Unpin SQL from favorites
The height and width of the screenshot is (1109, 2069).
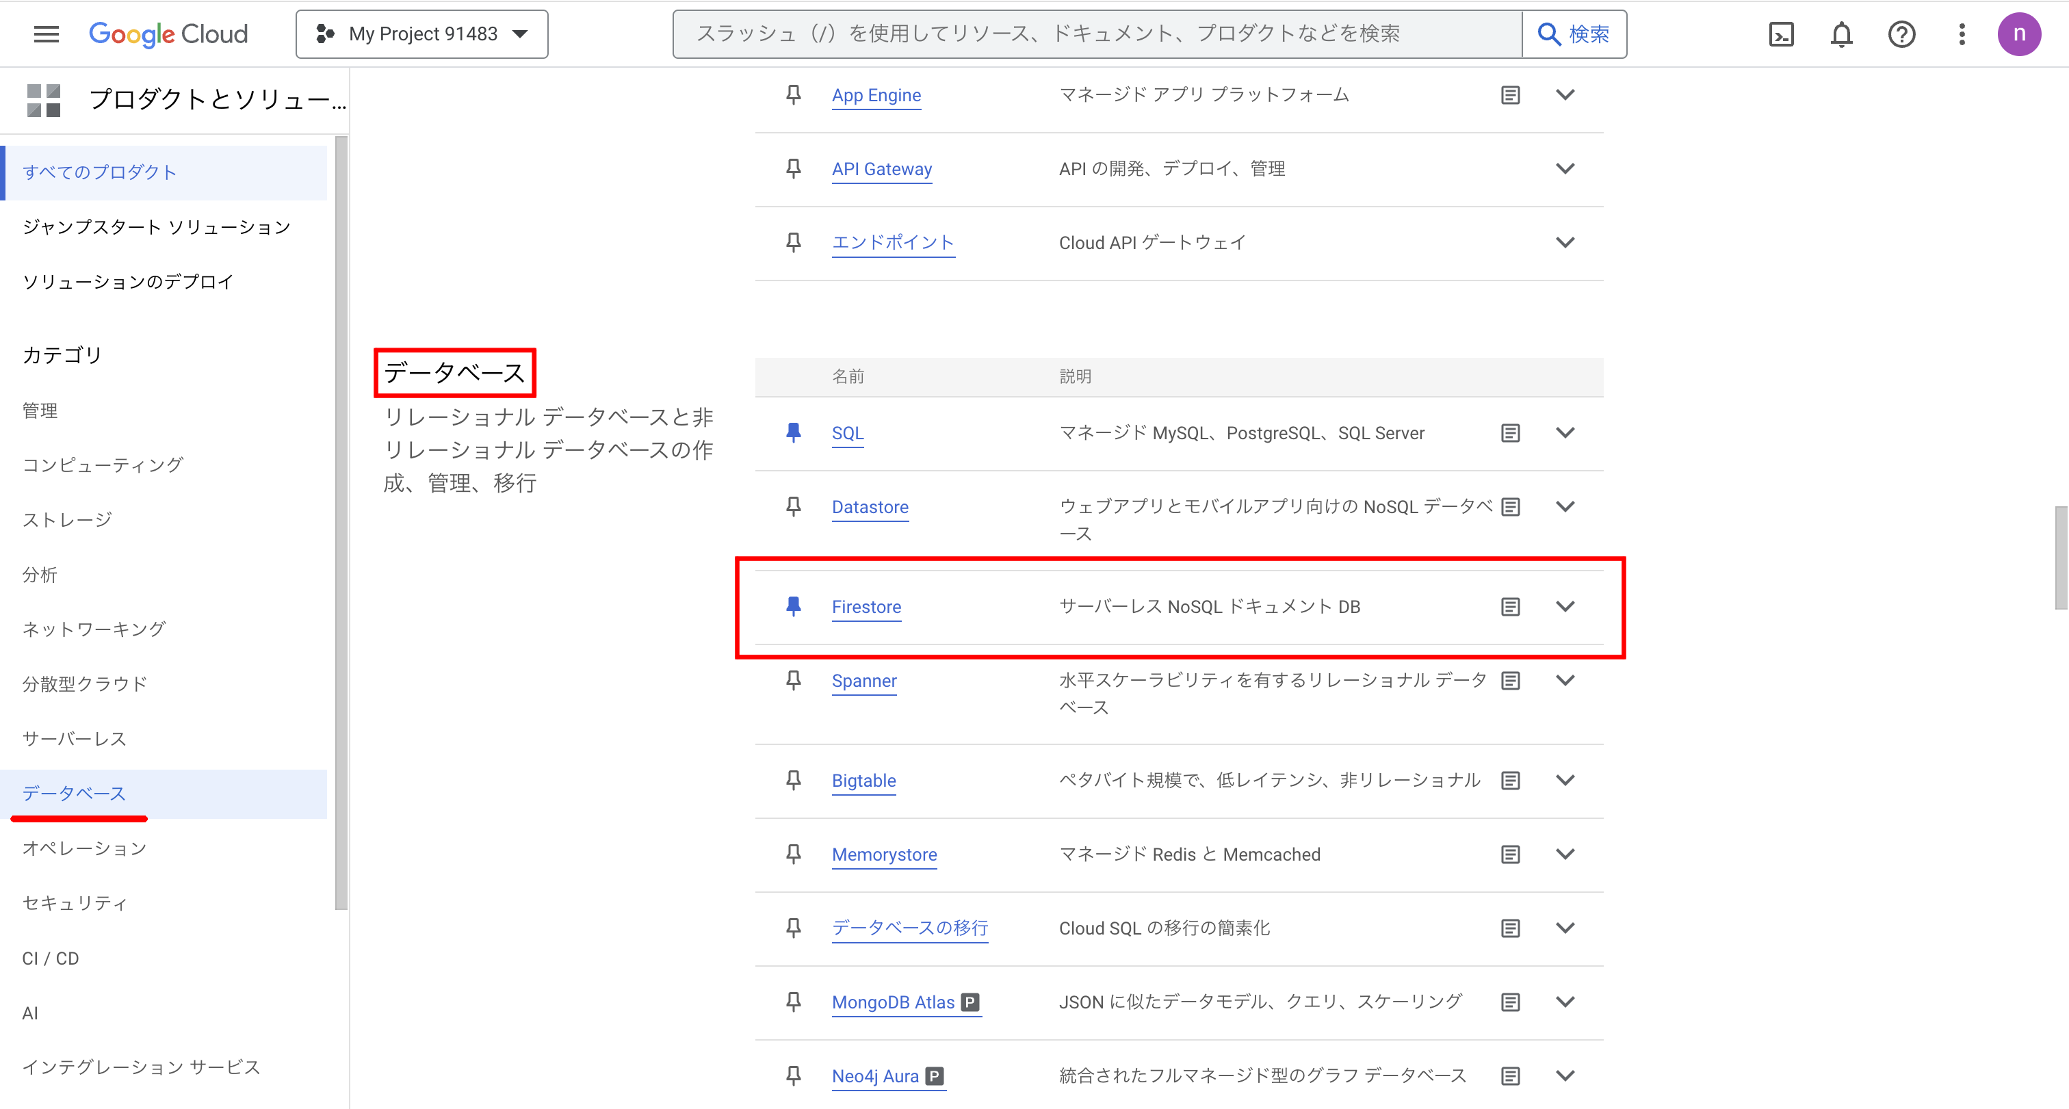tap(793, 432)
